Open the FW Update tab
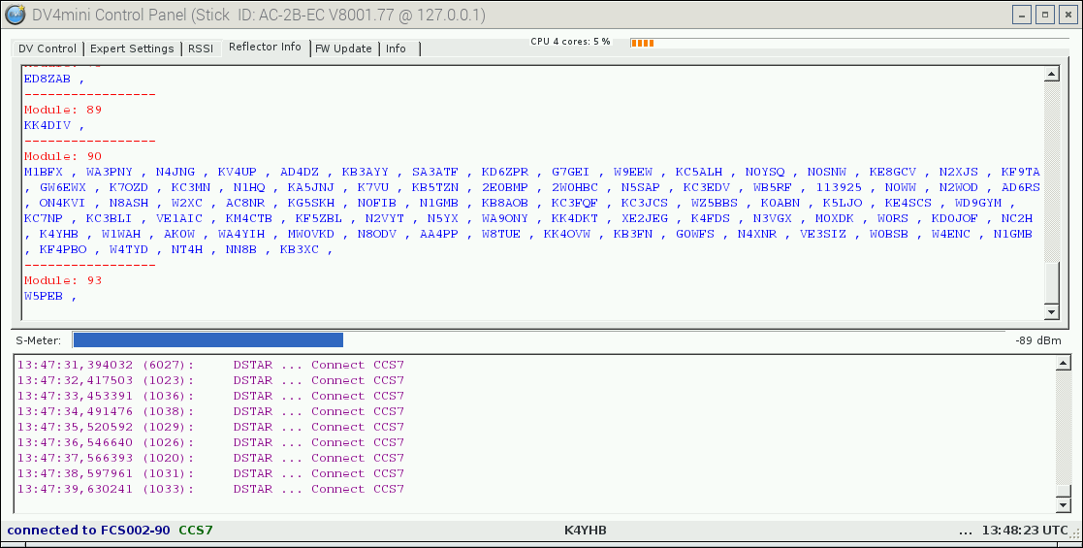The height and width of the screenshot is (548, 1083). point(343,48)
